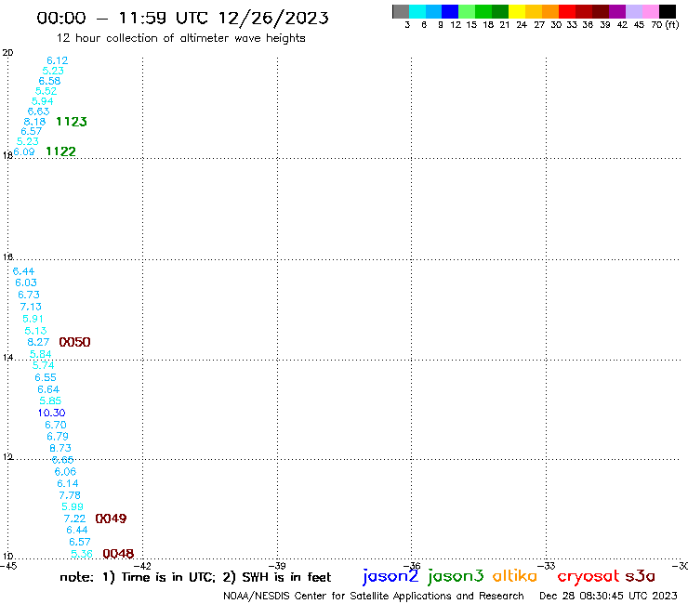The image size is (688, 604).
Task: Click the Dec 28 08:30:45 UTC timestamp
Action: pos(608,596)
